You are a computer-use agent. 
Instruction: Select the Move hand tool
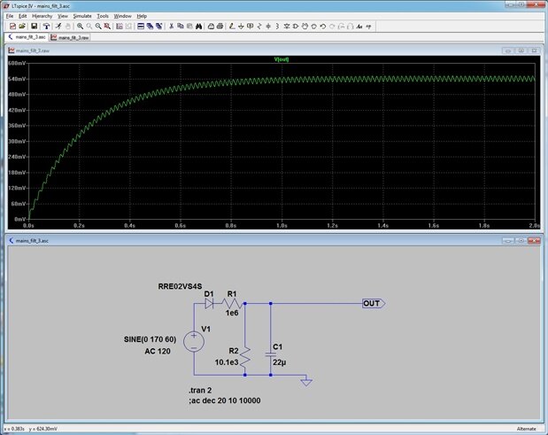(305, 27)
